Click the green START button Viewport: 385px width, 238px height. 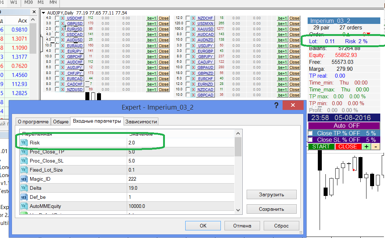click(x=321, y=147)
